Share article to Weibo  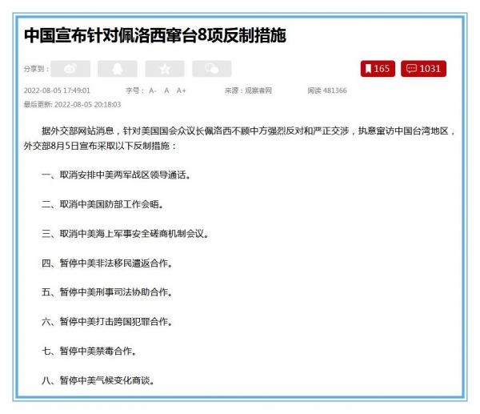pyautogui.click(x=70, y=69)
